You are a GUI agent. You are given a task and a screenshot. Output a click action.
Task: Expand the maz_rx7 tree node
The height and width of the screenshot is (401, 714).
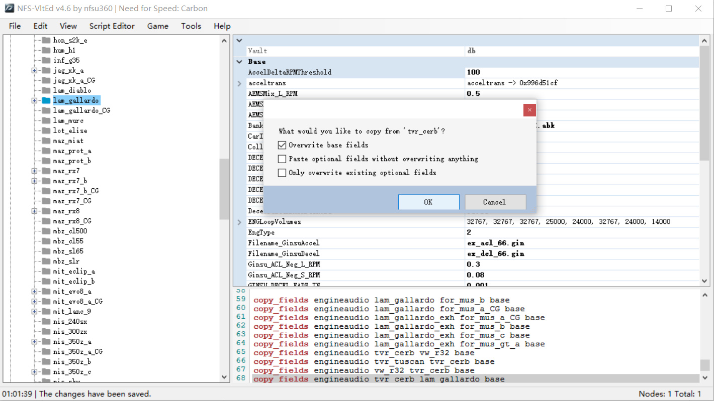pyautogui.click(x=34, y=171)
